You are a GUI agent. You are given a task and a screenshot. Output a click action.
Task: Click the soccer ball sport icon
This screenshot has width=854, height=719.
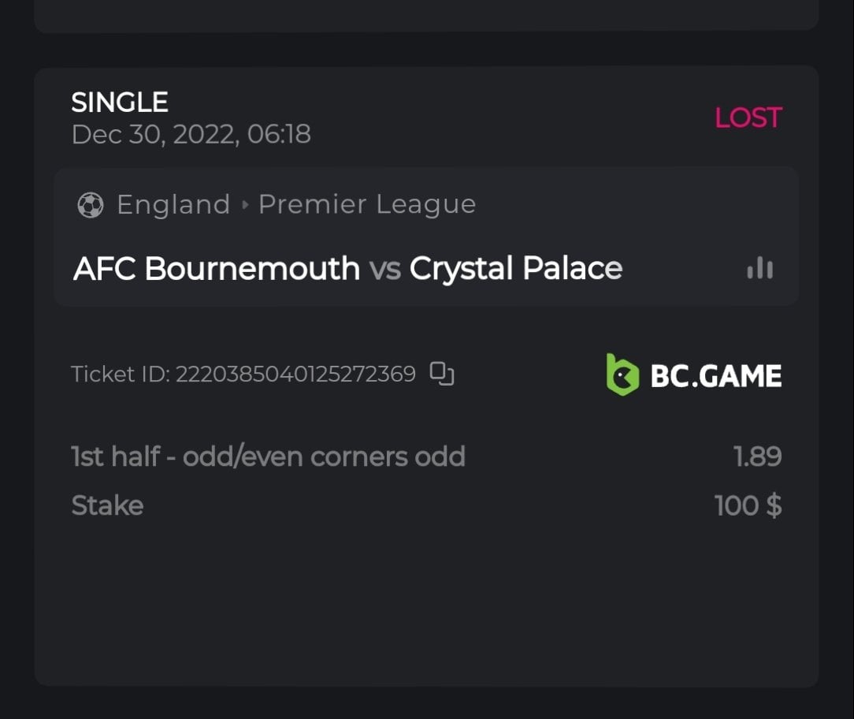tap(91, 205)
